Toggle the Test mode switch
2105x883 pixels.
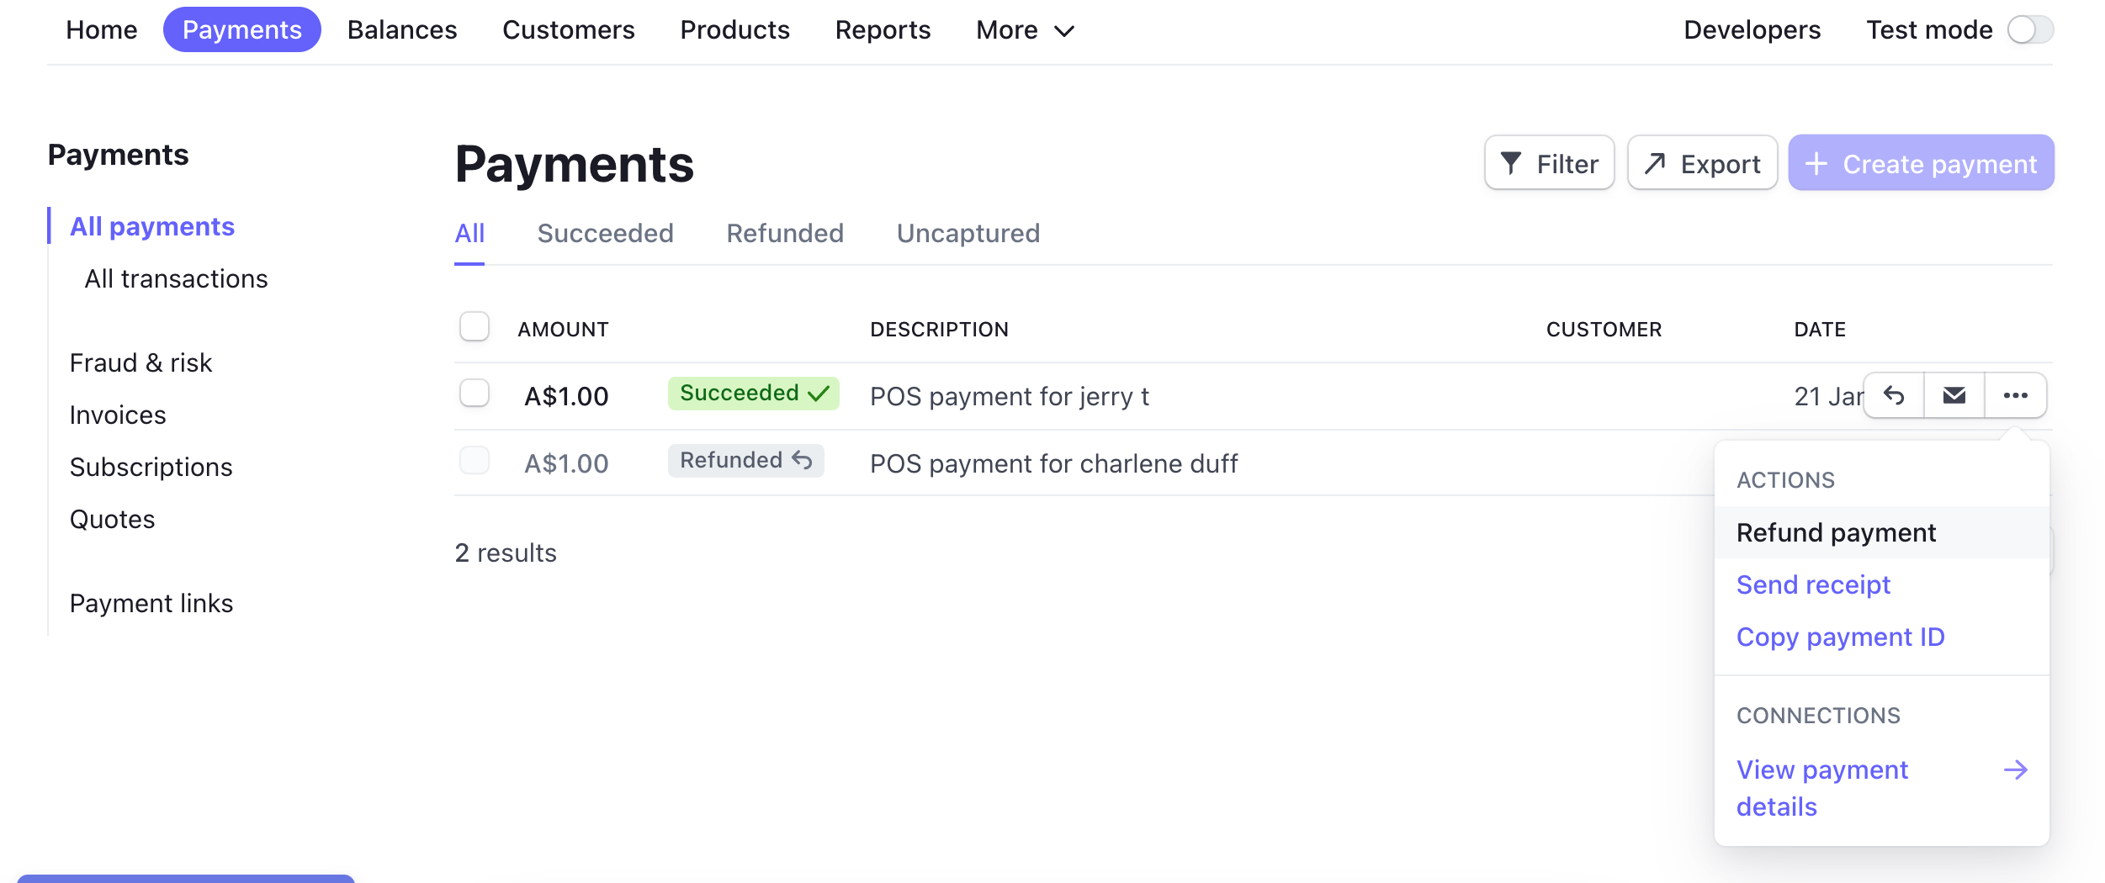(x=2030, y=30)
